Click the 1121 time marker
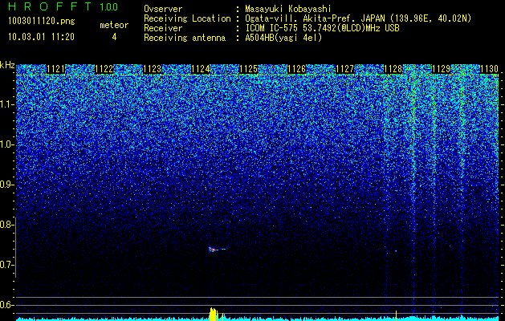The height and width of the screenshot is (321, 505). [55, 69]
